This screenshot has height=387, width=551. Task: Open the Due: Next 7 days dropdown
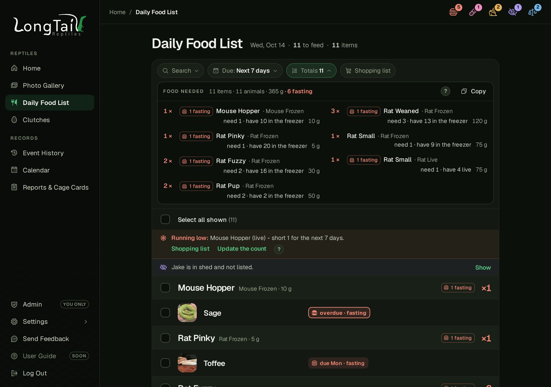(x=245, y=71)
